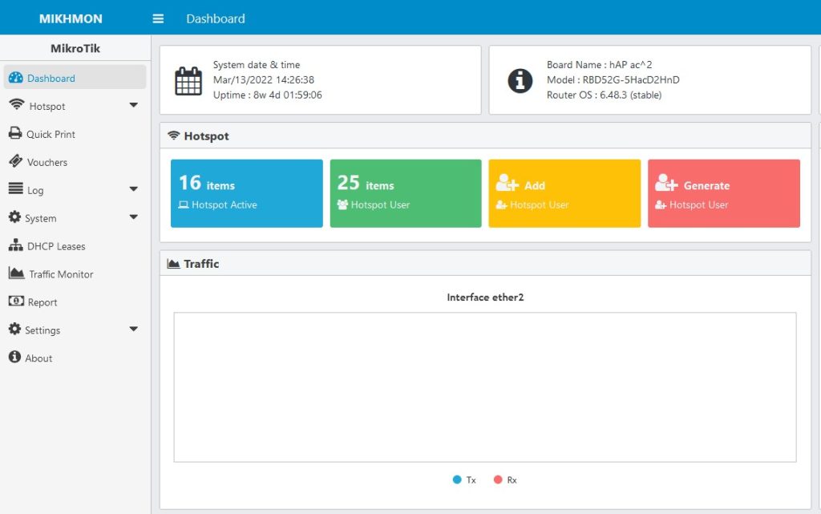Toggle the Rx legend in the traffic chart

[x=503, y=480]
